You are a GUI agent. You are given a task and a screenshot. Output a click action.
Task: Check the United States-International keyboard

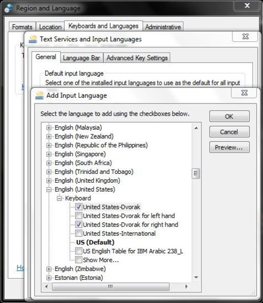tap(78, 234)
